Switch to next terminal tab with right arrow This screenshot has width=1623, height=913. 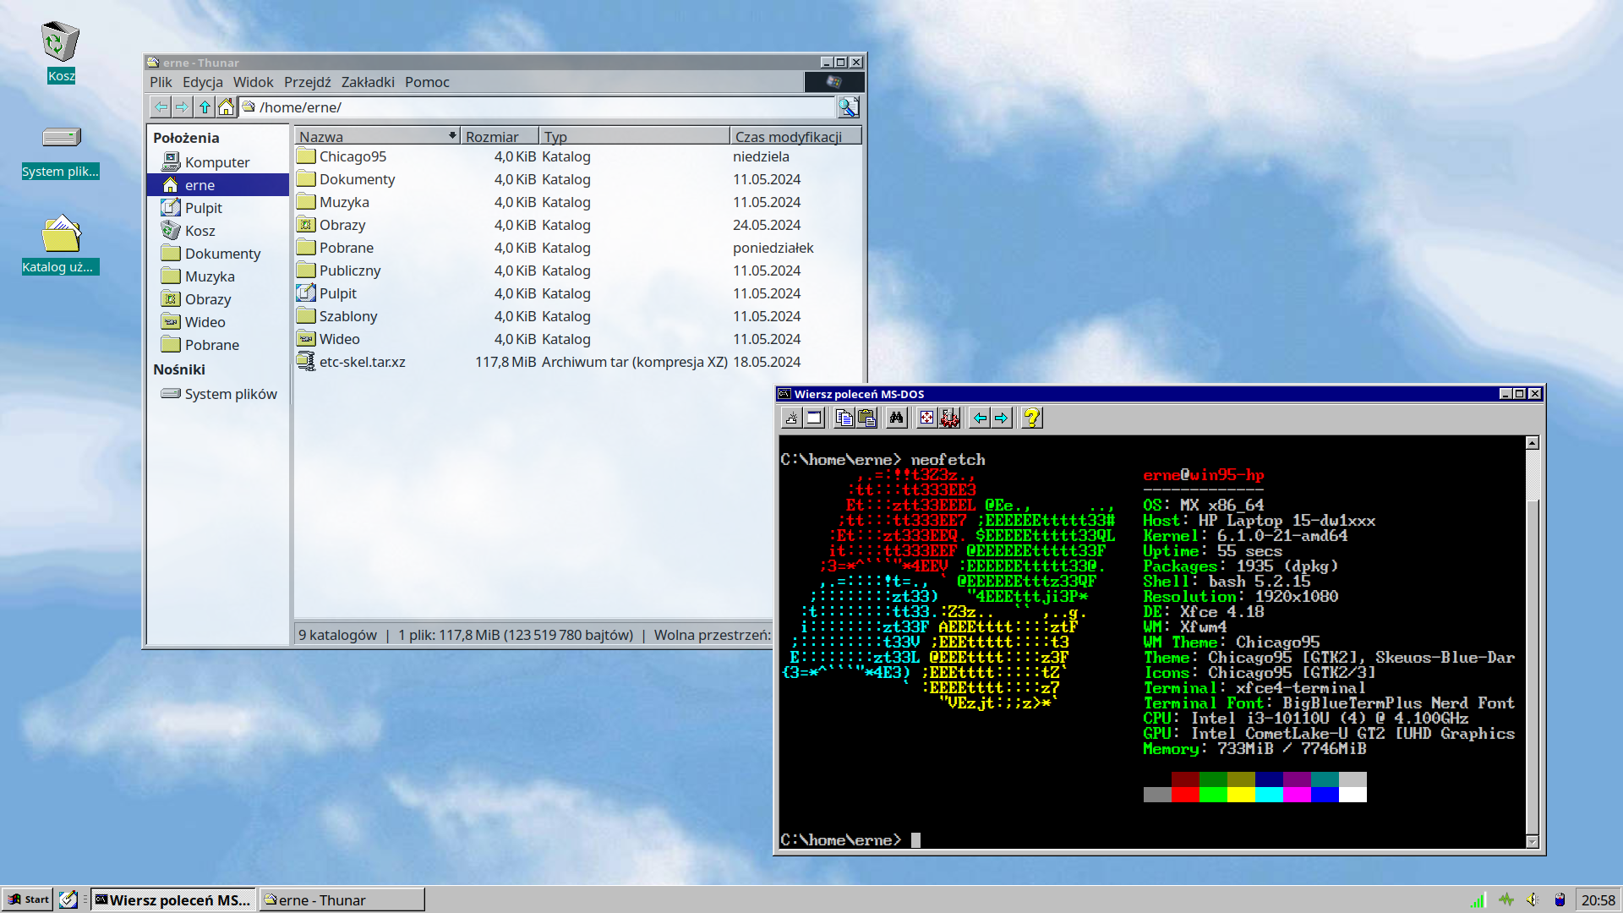point(1002,418)
